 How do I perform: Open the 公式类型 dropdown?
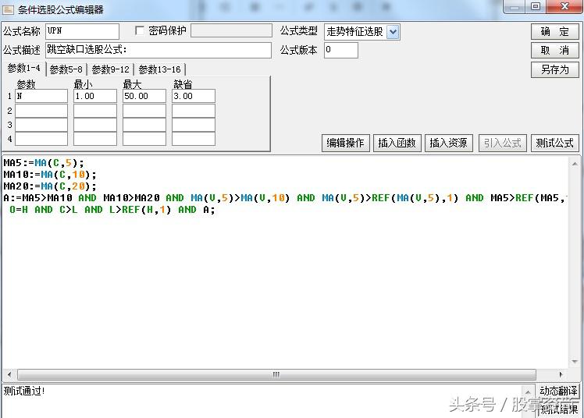pyautogui.click(x=393, y=32)
